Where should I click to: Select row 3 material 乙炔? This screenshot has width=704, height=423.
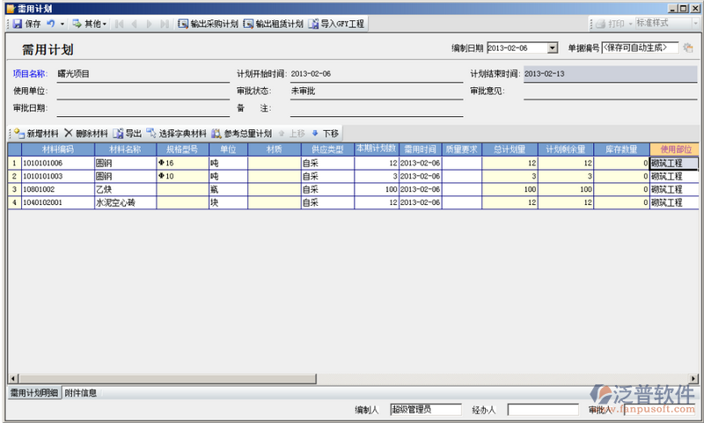click(123, 189)
